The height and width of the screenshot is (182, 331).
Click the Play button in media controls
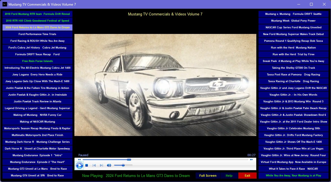[x=79, y=165]
